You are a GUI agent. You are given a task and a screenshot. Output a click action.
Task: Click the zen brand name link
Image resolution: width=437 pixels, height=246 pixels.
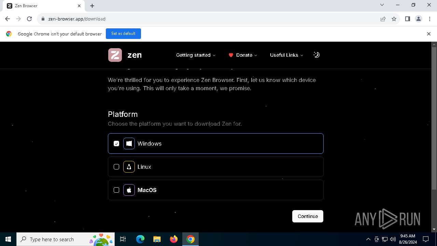(x=135, y=55)
